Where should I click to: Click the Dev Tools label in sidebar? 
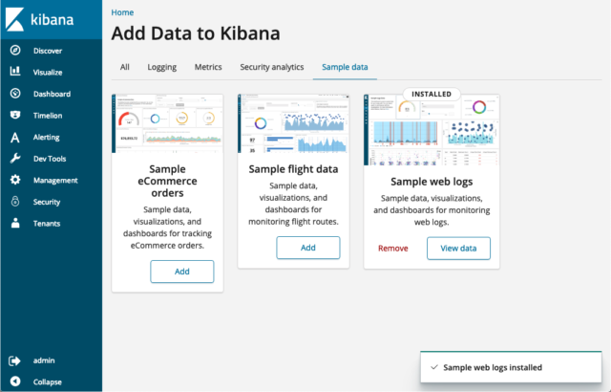click(x=50, y=159)
